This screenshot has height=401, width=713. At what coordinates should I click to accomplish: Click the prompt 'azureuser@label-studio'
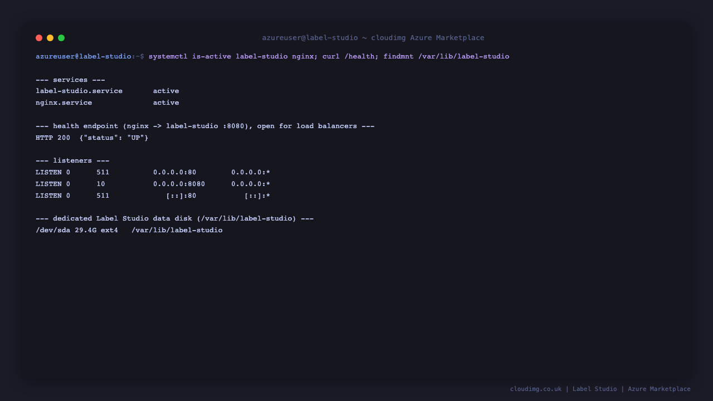[84, 57]
